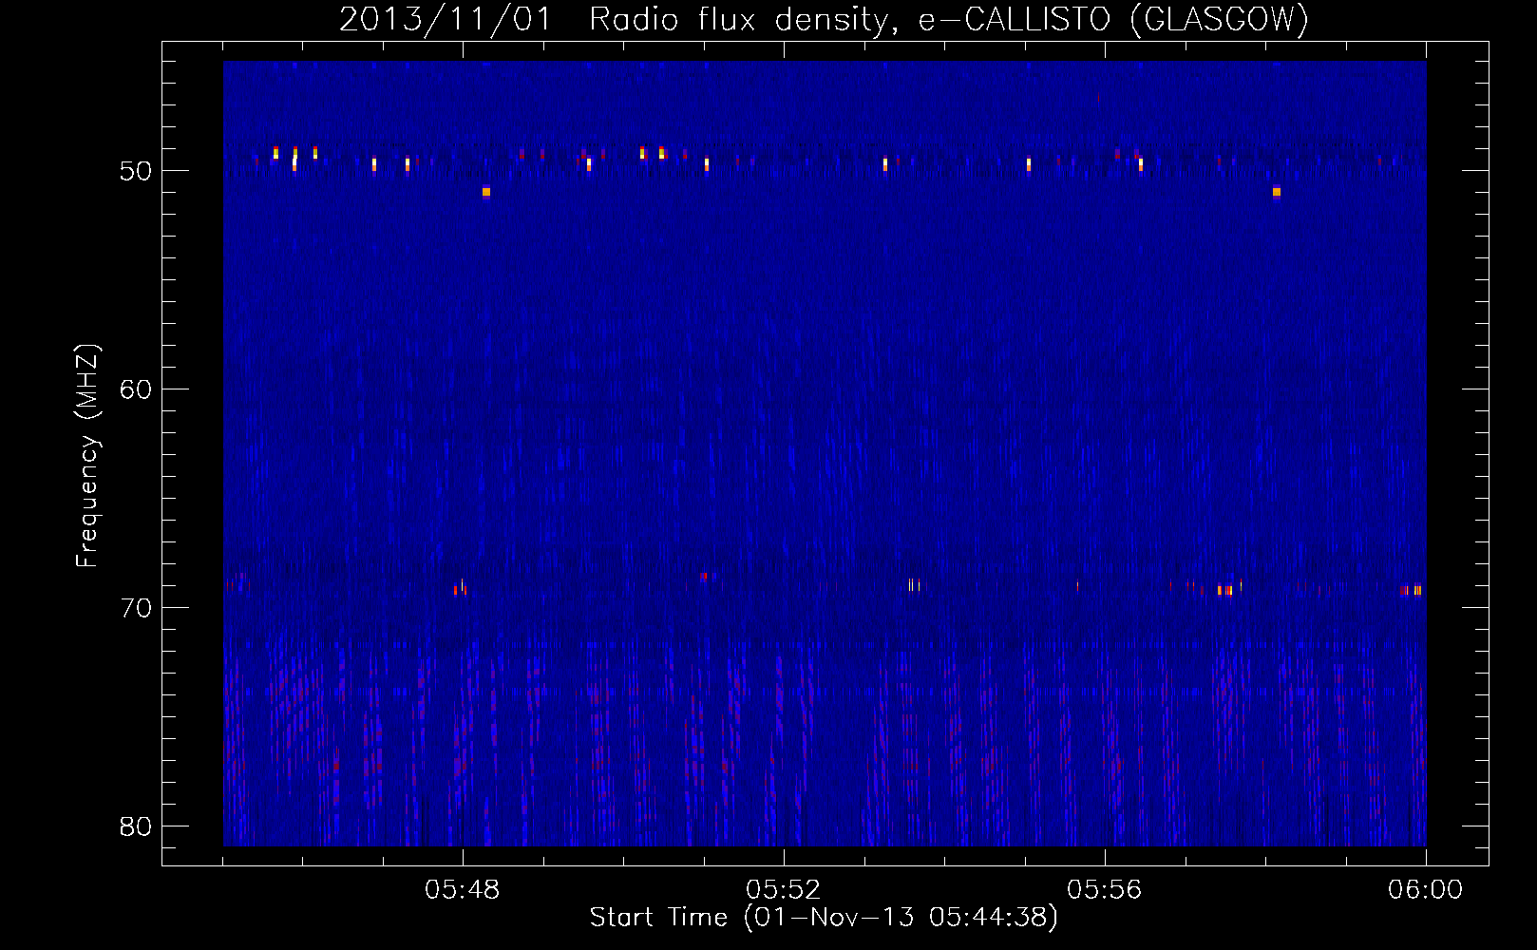
Task: Click the plot title '2013/11/01 Radio flux density, e-CALLISTO (GLASGOW)'
Action: (824, 20)
